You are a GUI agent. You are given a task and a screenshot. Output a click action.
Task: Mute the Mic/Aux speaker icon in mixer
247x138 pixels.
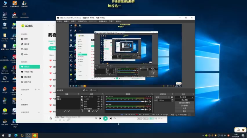tap(146, 102)
